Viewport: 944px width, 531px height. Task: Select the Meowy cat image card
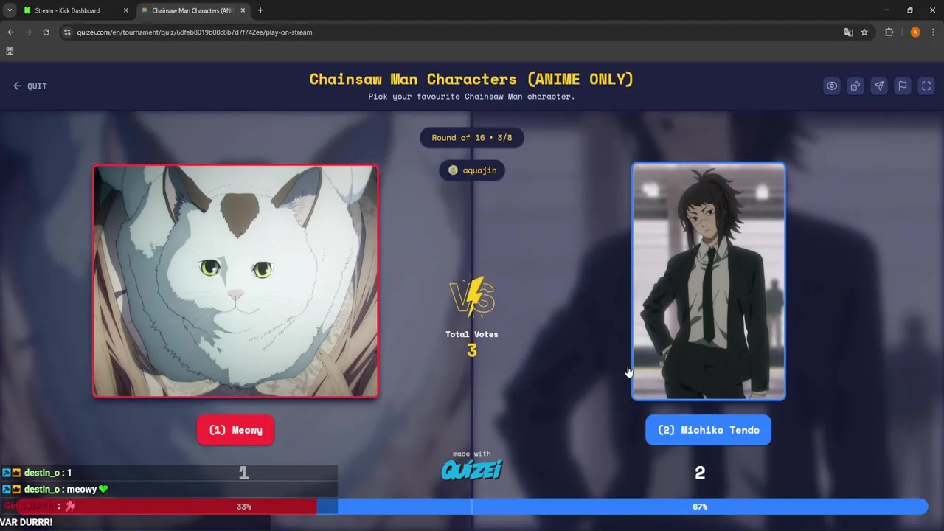235,281
